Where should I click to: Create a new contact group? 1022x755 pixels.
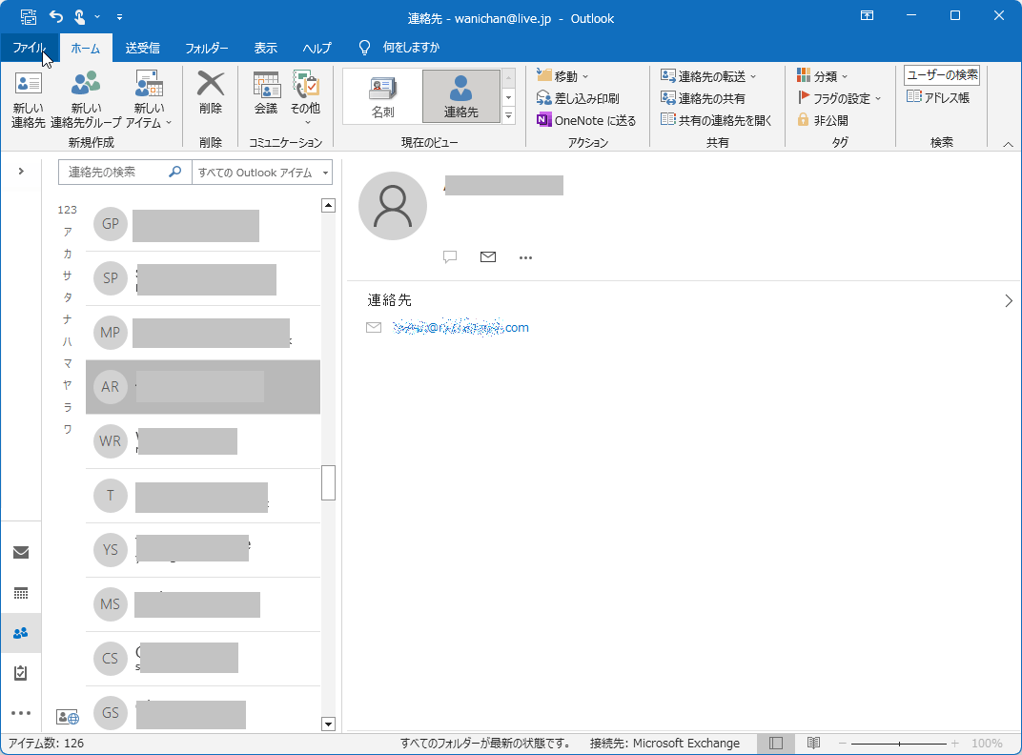[86, 100]
